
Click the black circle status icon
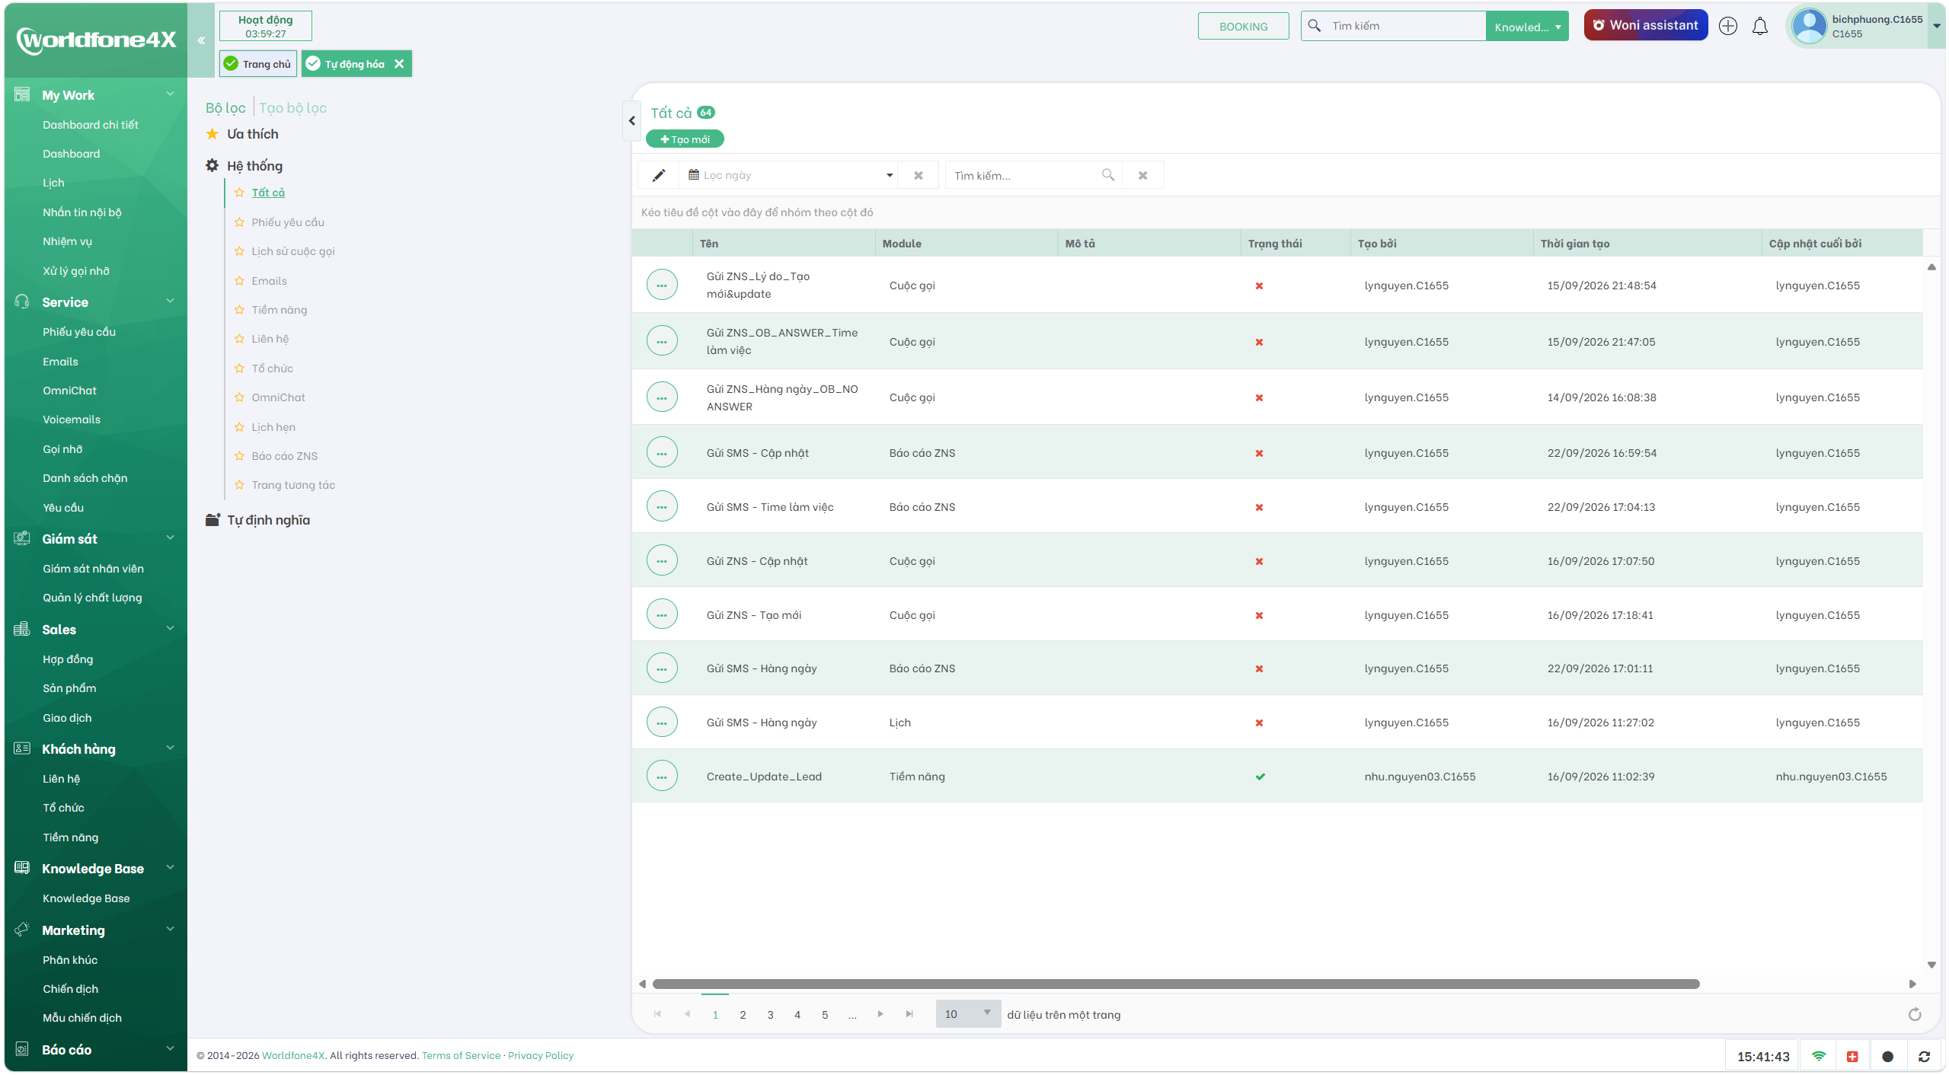[1887, 1056]
